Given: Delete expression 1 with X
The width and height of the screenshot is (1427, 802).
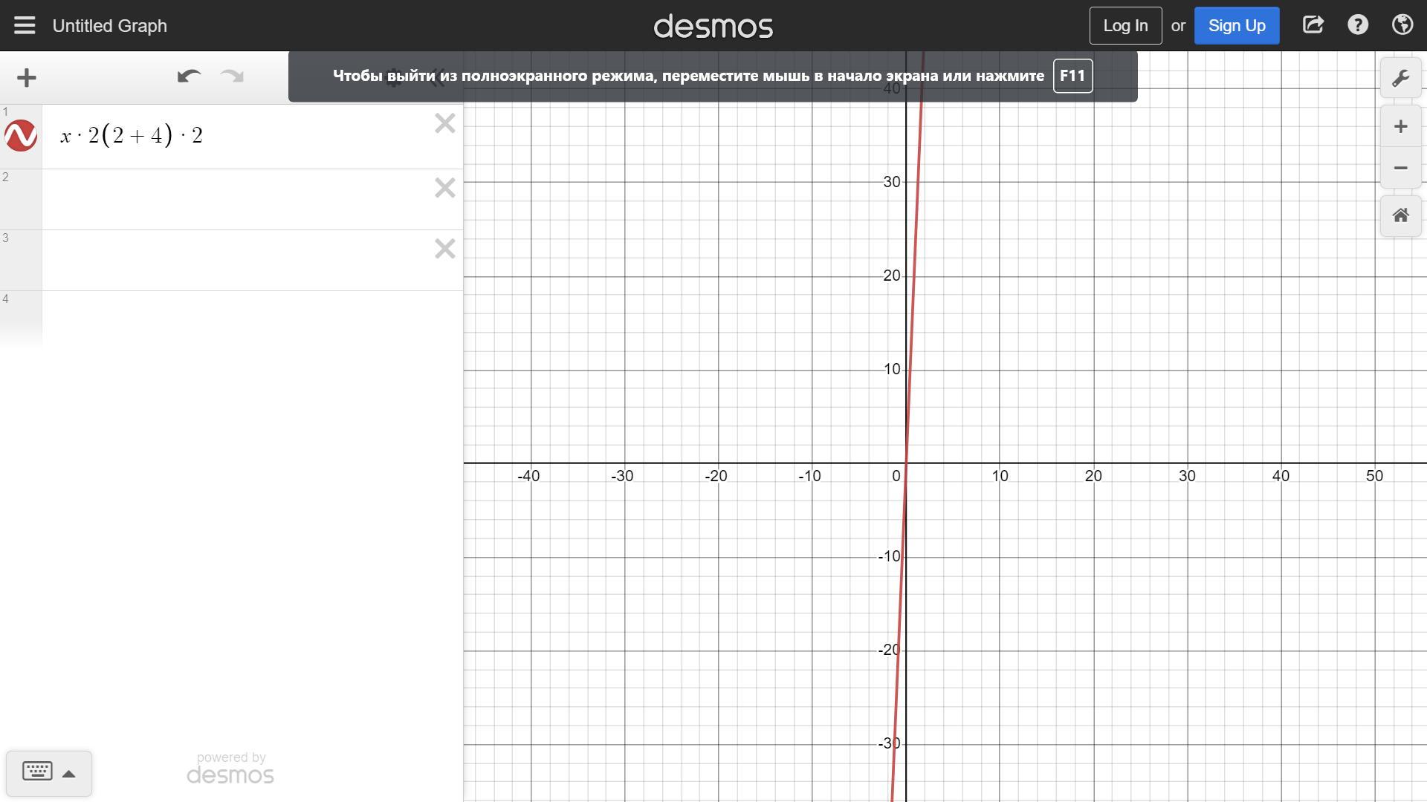Looking at the screenshot, I should pos(444,123).
